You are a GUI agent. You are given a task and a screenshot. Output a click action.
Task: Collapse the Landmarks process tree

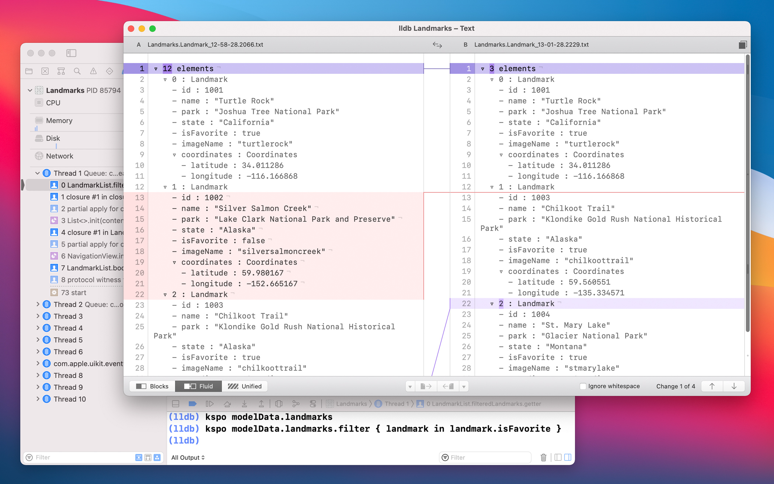(30, 90)
